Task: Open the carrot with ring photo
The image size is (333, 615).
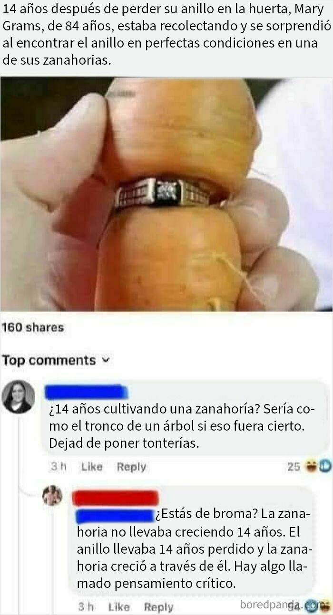Action: pos(166,195)
